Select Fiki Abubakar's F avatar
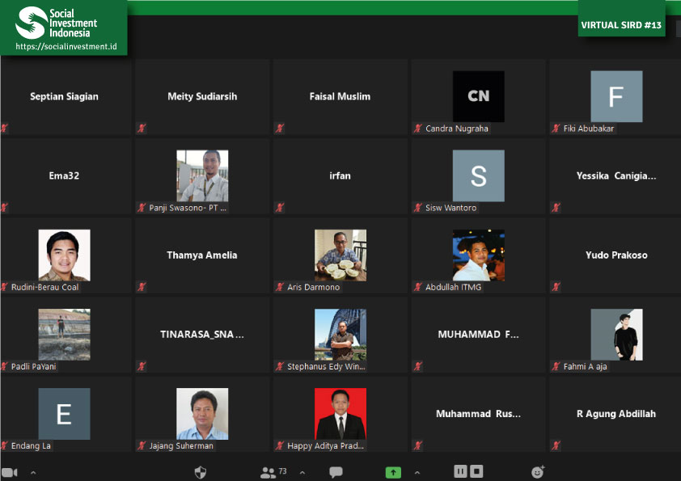Image resolution: width=681 pixels, height=481 pixels. [x=616, y=96]
